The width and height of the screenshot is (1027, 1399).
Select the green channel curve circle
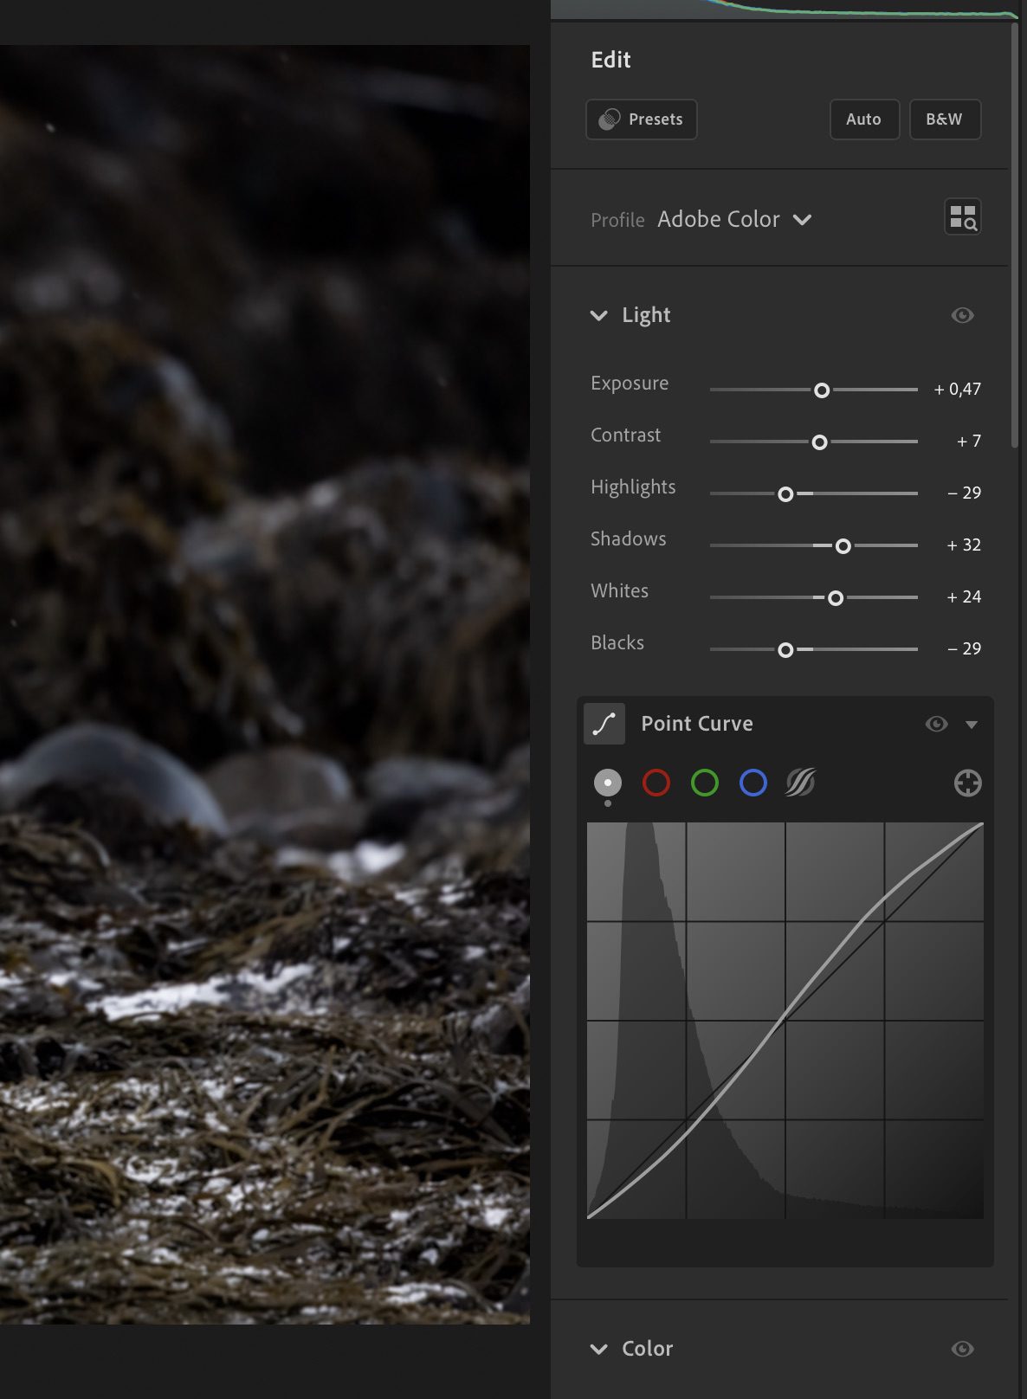click(x=704, y=783)
